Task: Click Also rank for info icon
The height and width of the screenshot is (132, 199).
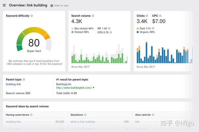Action: coord(153,115)
